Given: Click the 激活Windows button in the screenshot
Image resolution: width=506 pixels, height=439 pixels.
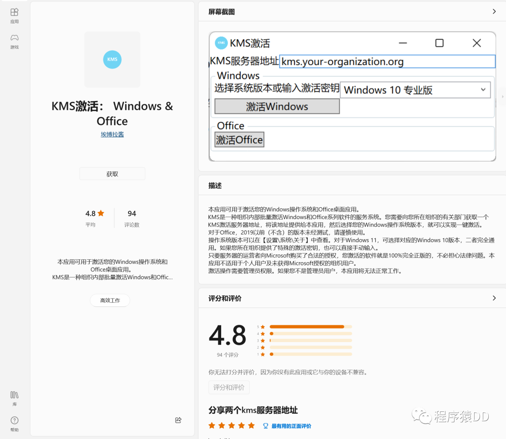Looking at the screenshot, I should coord(277,107).
